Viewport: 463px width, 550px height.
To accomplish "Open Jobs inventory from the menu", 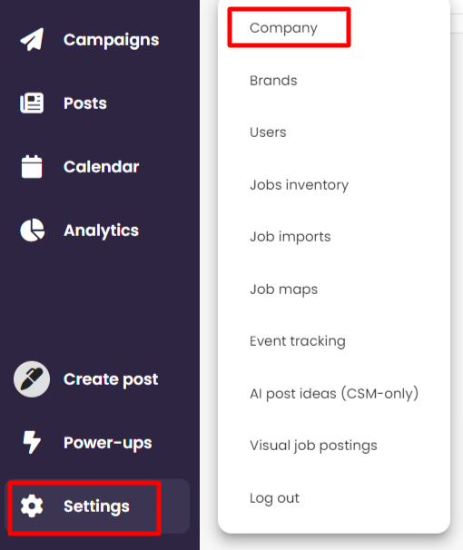I will click(x=300, y=185).
